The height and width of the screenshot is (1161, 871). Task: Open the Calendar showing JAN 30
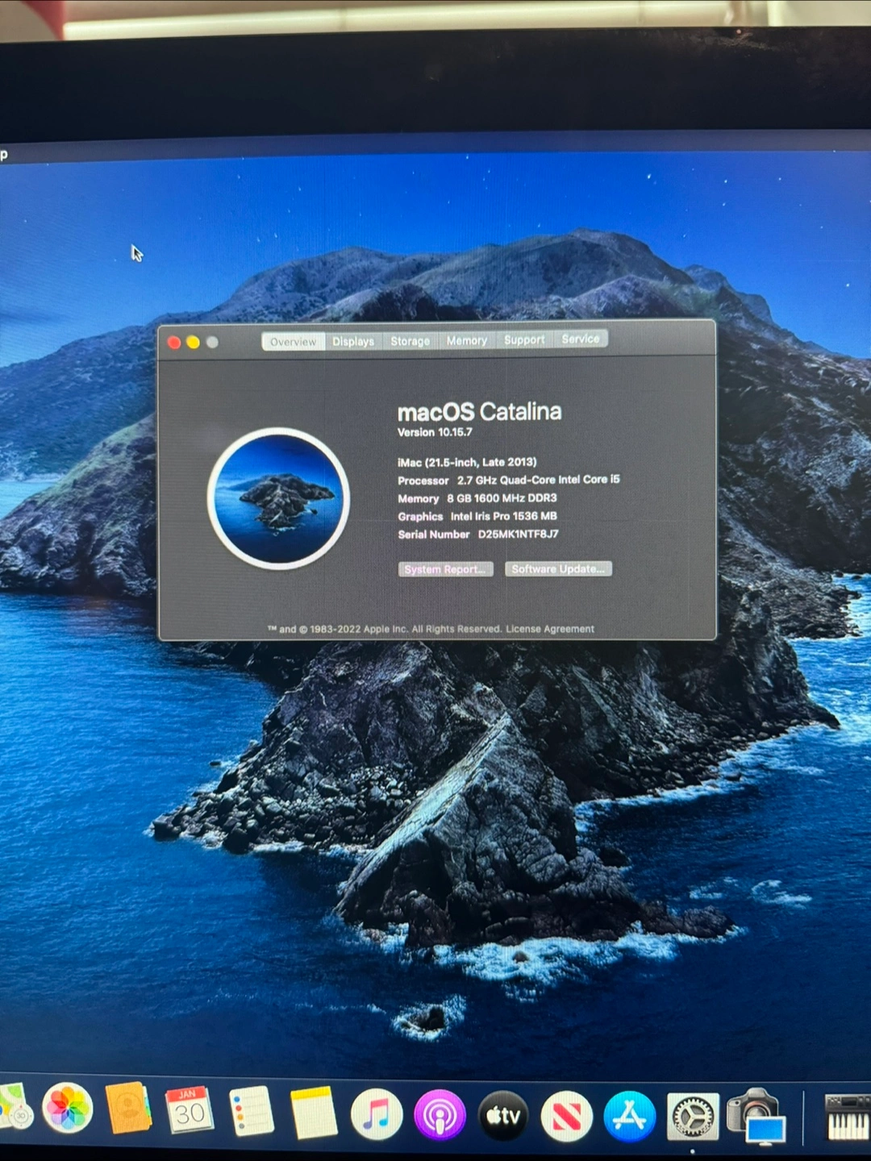pos(190,1110)
